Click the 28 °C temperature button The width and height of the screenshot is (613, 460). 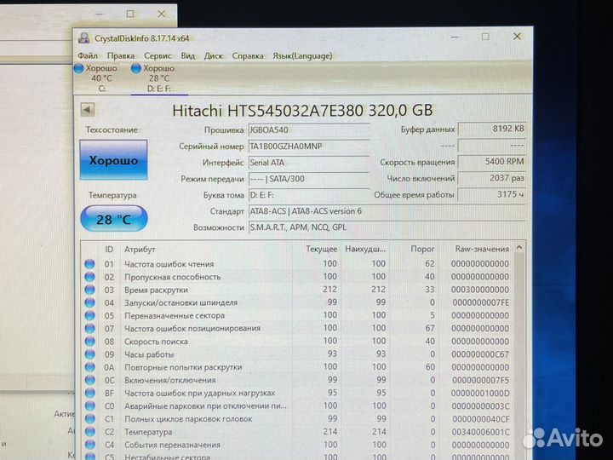112,219
